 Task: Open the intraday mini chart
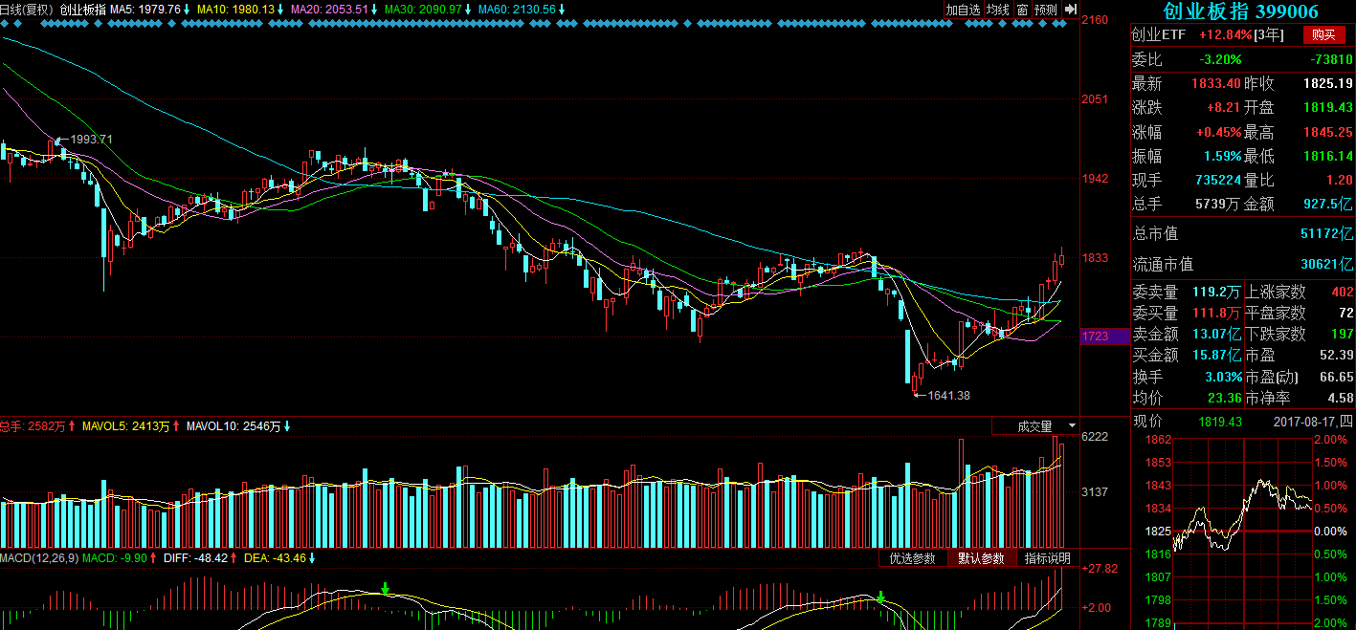tap(1242, 531)
